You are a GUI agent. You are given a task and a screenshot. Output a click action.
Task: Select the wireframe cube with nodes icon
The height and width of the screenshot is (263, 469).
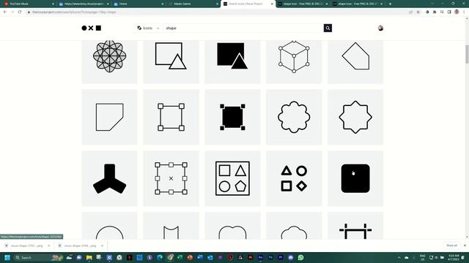(x=294, y=57)
